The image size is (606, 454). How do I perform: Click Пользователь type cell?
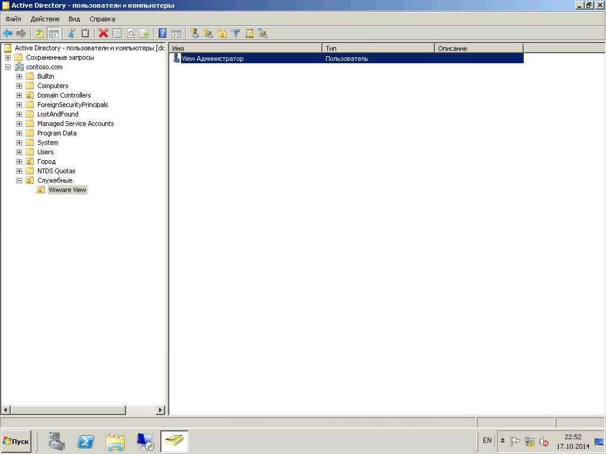tap(347, 59)
